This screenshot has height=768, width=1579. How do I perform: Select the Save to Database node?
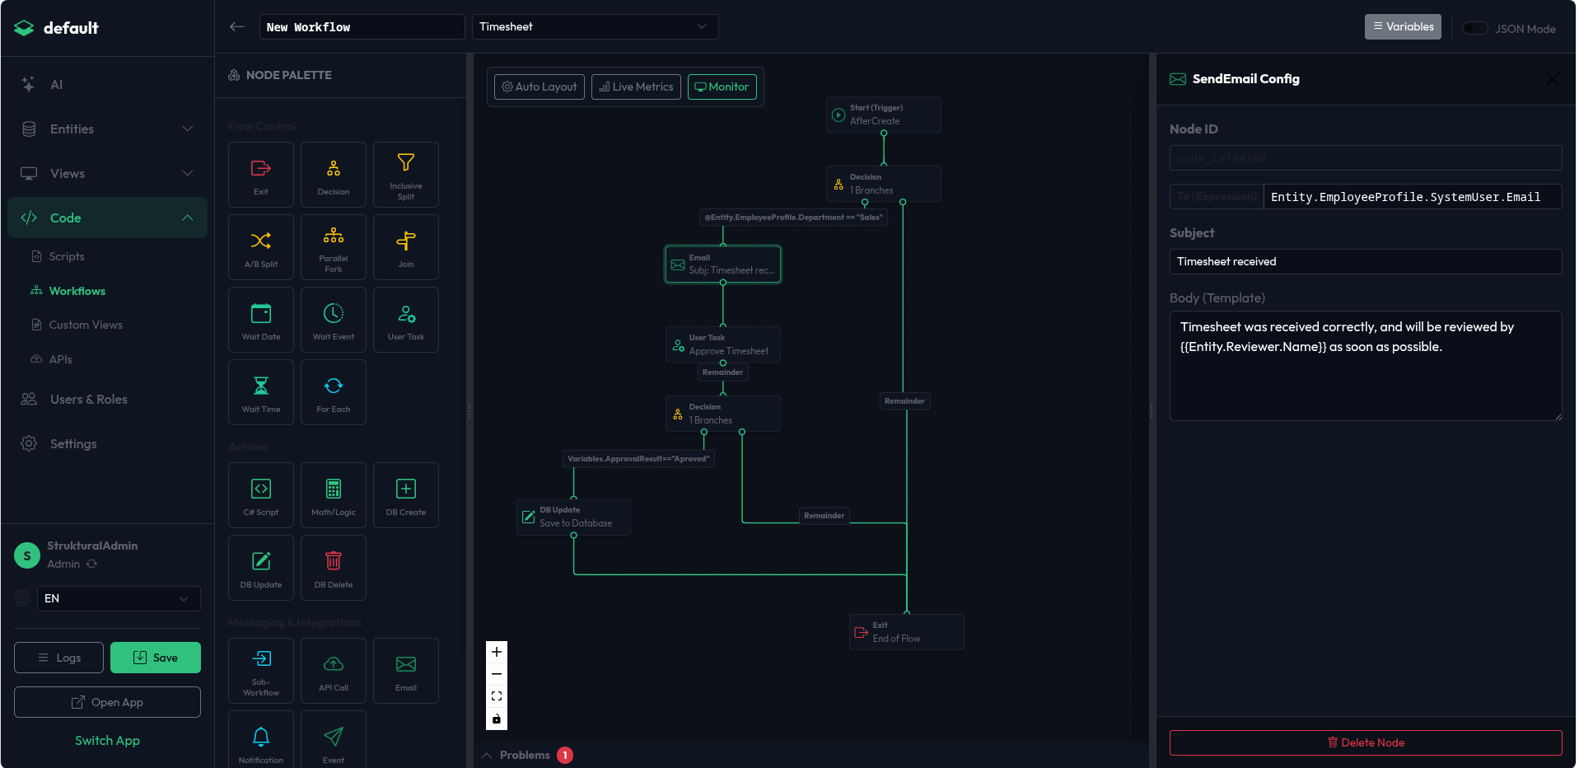pyautogui.click(x=574, y=517)
